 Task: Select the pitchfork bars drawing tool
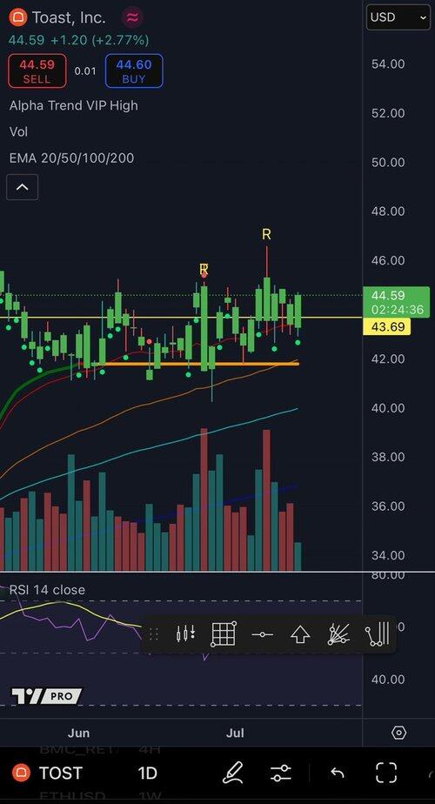click(x=378, y=633)
